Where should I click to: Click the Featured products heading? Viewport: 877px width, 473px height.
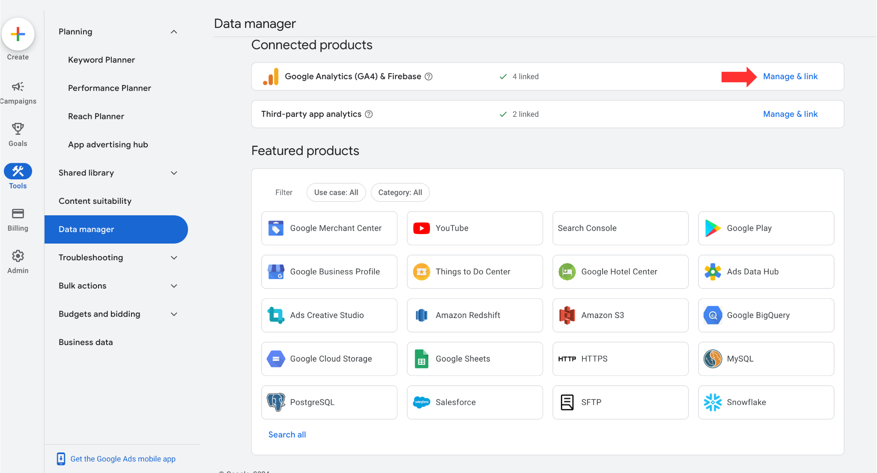click(x=305, y=151)
